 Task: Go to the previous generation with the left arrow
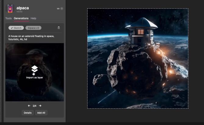(x=29, y=106)
